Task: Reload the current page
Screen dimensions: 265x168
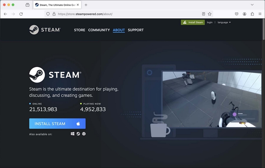Action: pyautogui.click(x=21, y=14)
